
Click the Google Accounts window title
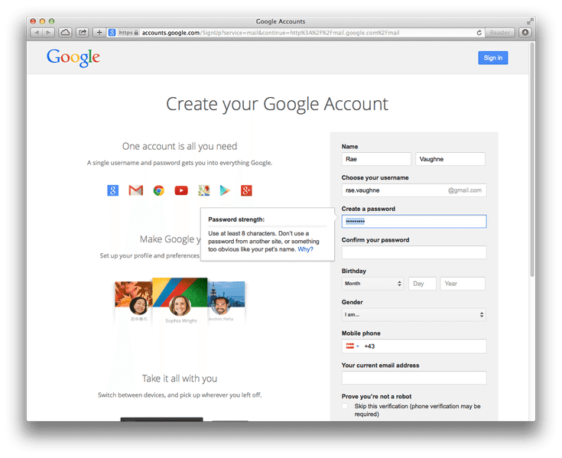point(281,21)
